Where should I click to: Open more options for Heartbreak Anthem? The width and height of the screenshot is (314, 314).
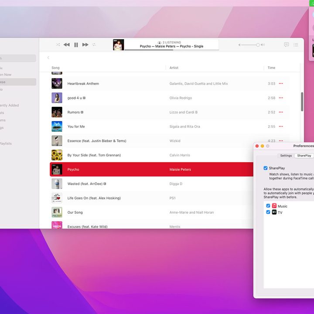pyautogui.click(x=281, y=83)
